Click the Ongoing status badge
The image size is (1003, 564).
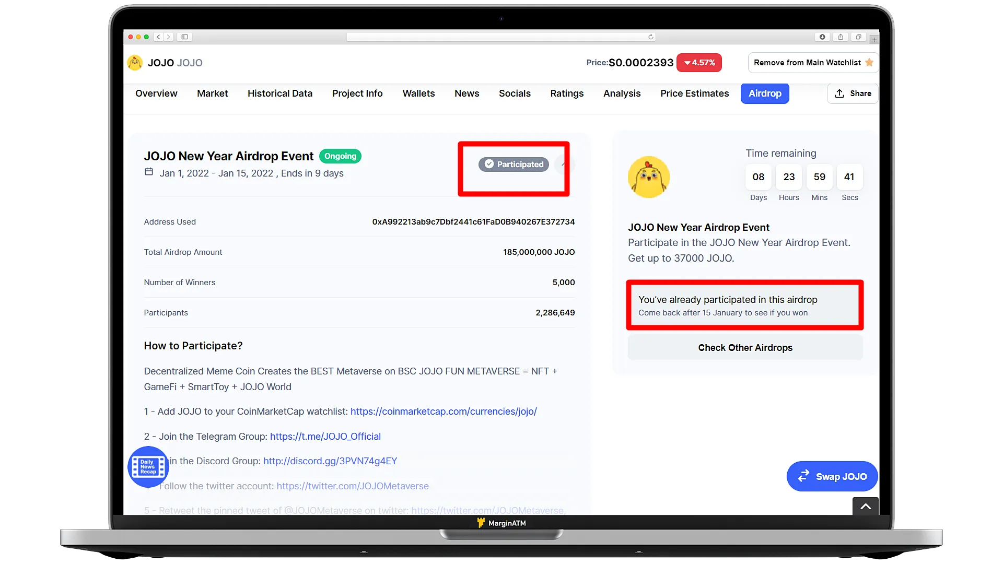point(340,156)
